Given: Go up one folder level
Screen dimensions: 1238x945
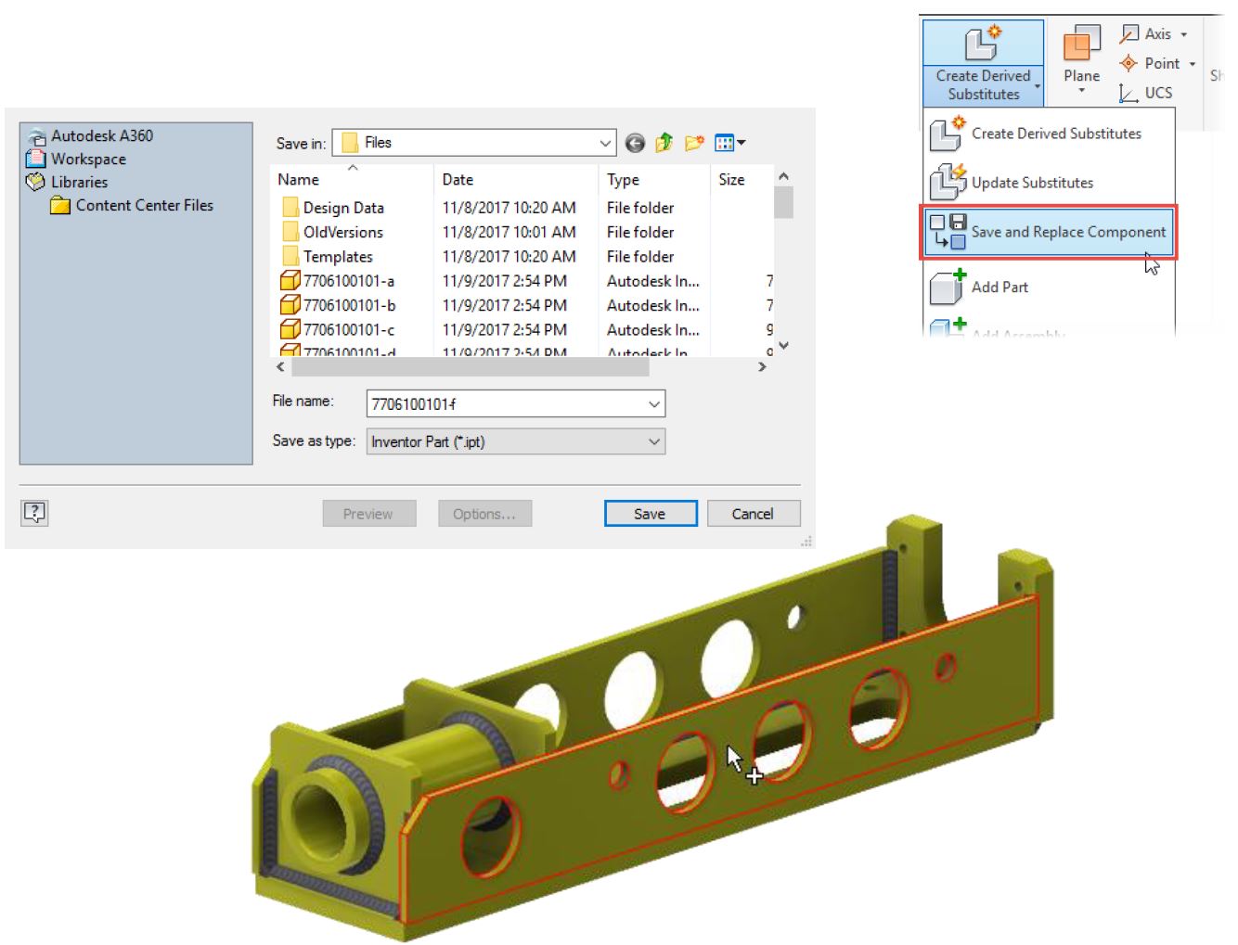Looking at the screenshot, I should pyautogui.click(x=664, y=143).
